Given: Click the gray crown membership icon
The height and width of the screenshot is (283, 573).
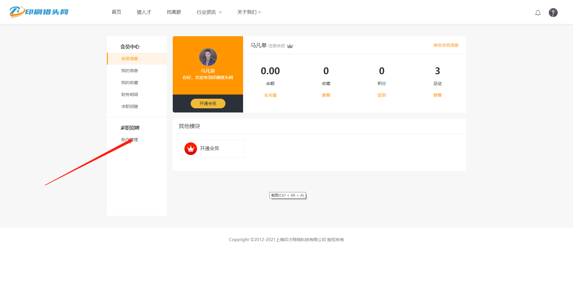Looking at the screenshot, I should pyautogui.click(x=290, y=46).
